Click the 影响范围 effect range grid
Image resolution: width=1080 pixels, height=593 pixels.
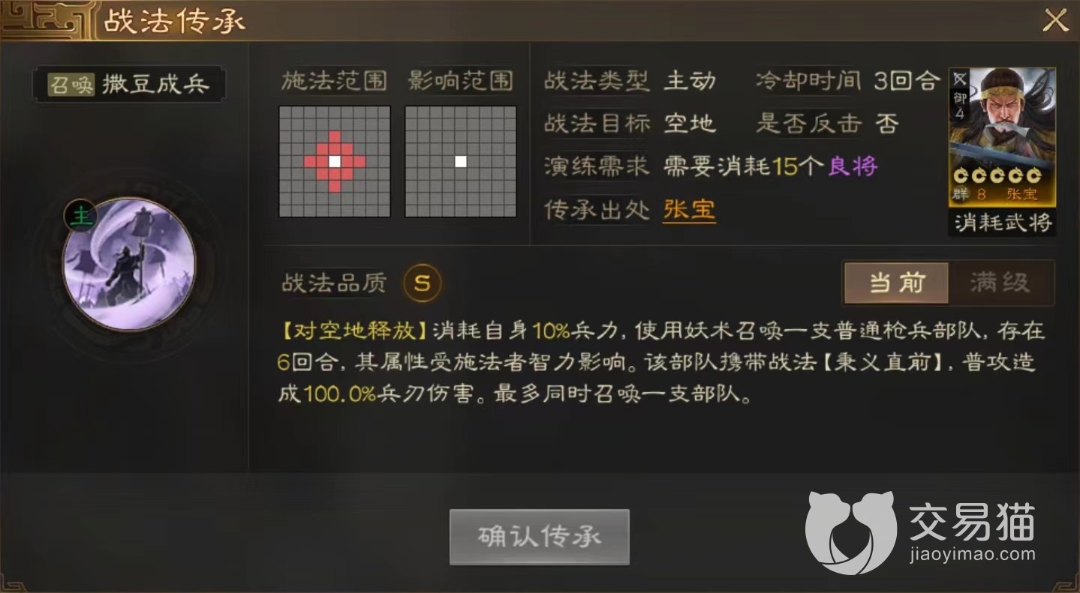tap(461, 161)
